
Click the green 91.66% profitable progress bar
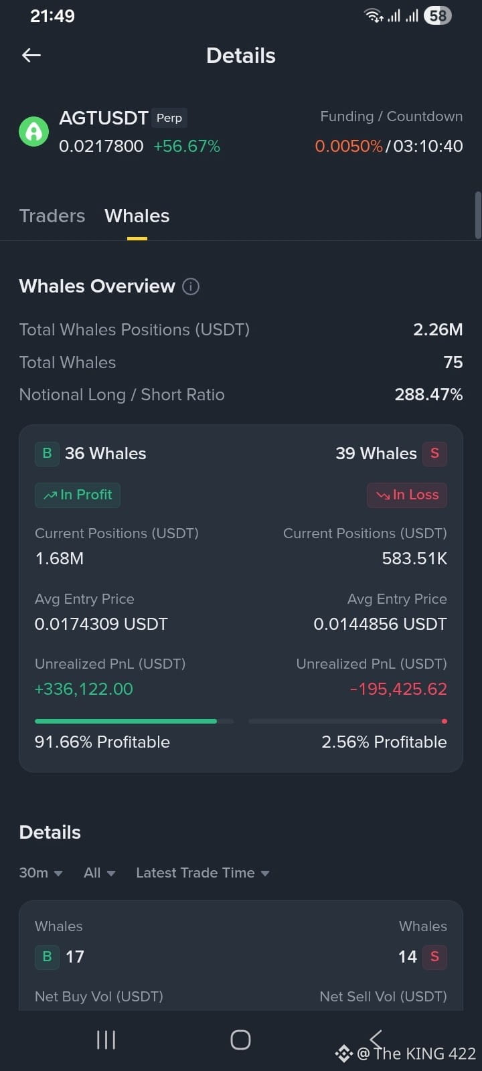134,721
